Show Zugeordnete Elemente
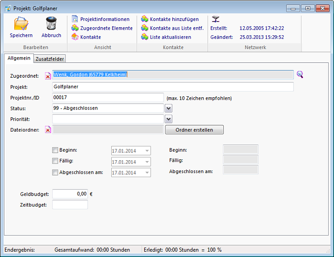This screenshot has width=334, height=257. pyautogui.click(x=106, y=28)
